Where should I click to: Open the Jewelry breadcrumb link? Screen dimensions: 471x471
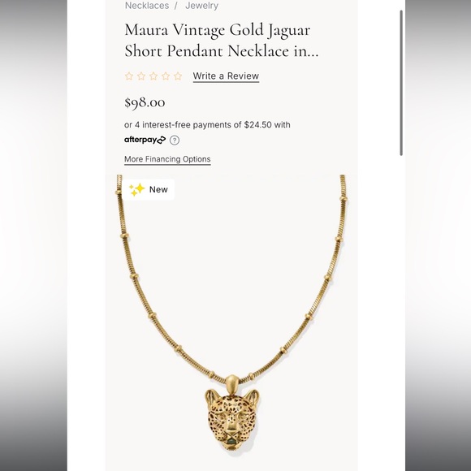[202, 6]
